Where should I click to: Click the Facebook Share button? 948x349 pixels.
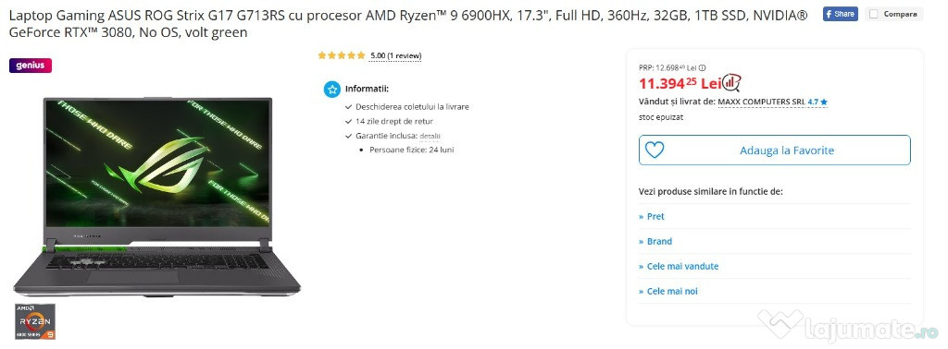[x=840, y=14]
